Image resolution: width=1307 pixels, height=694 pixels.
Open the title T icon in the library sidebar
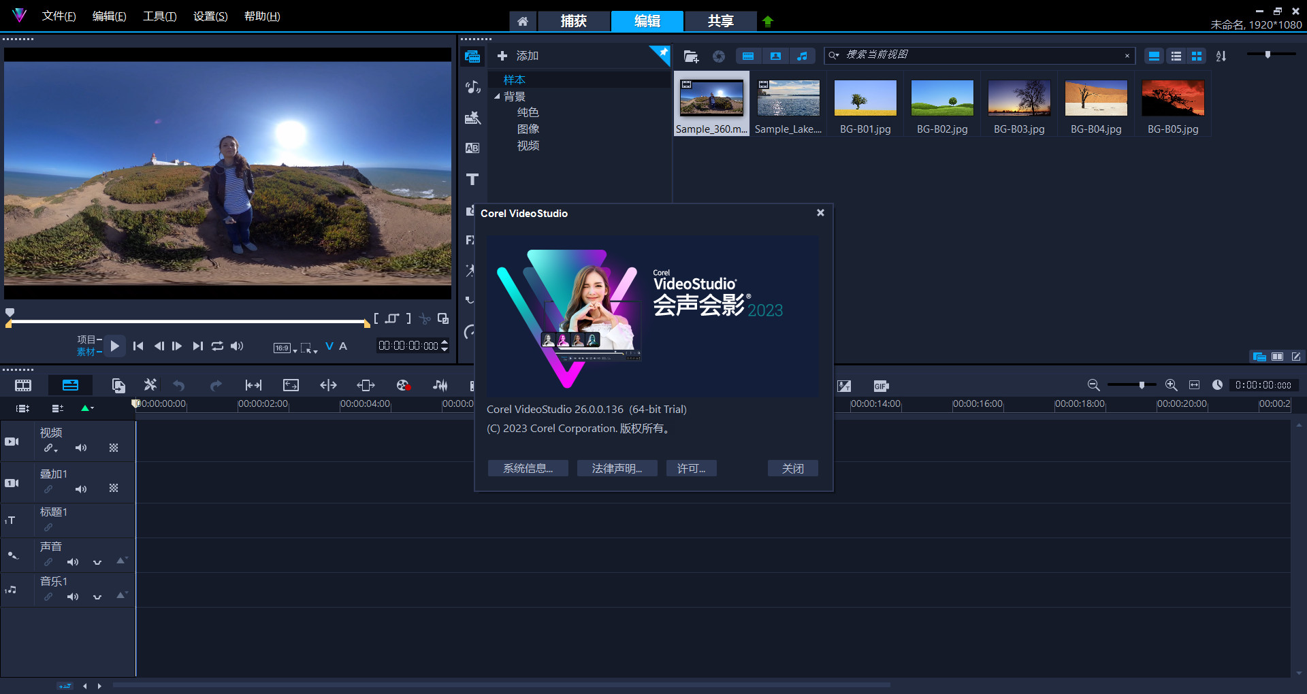[x=472, y=180]
